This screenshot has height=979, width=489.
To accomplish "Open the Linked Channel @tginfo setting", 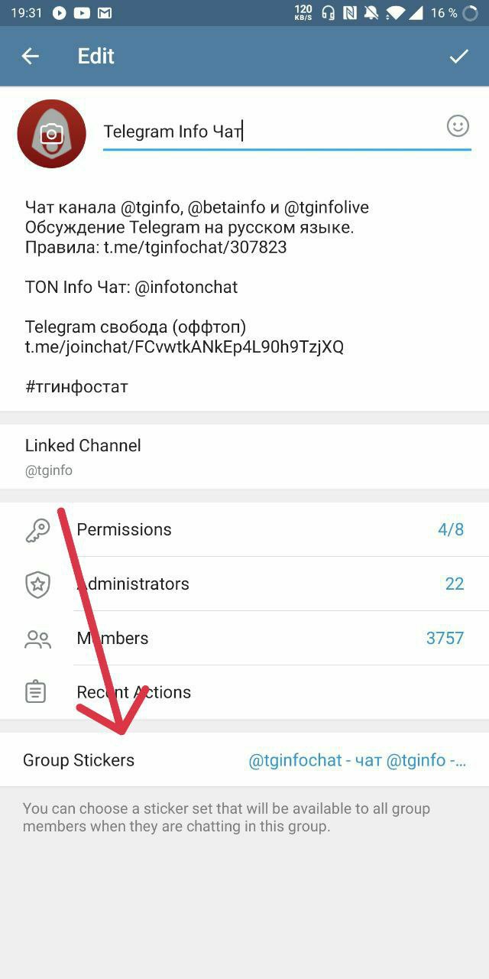I will click(244, 457).
